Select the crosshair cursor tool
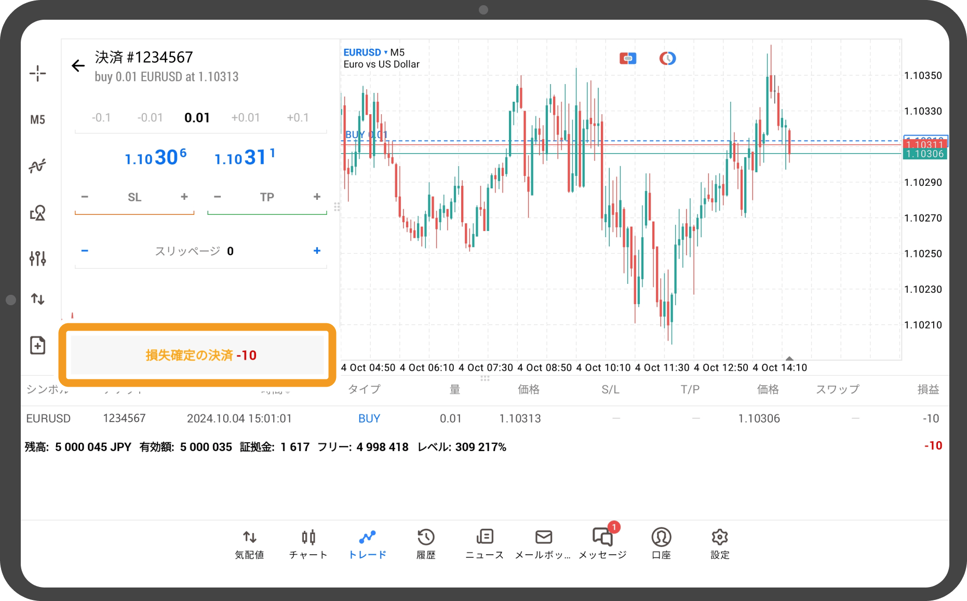This screenshot has height=601, width=967. [x=37, y=73]
